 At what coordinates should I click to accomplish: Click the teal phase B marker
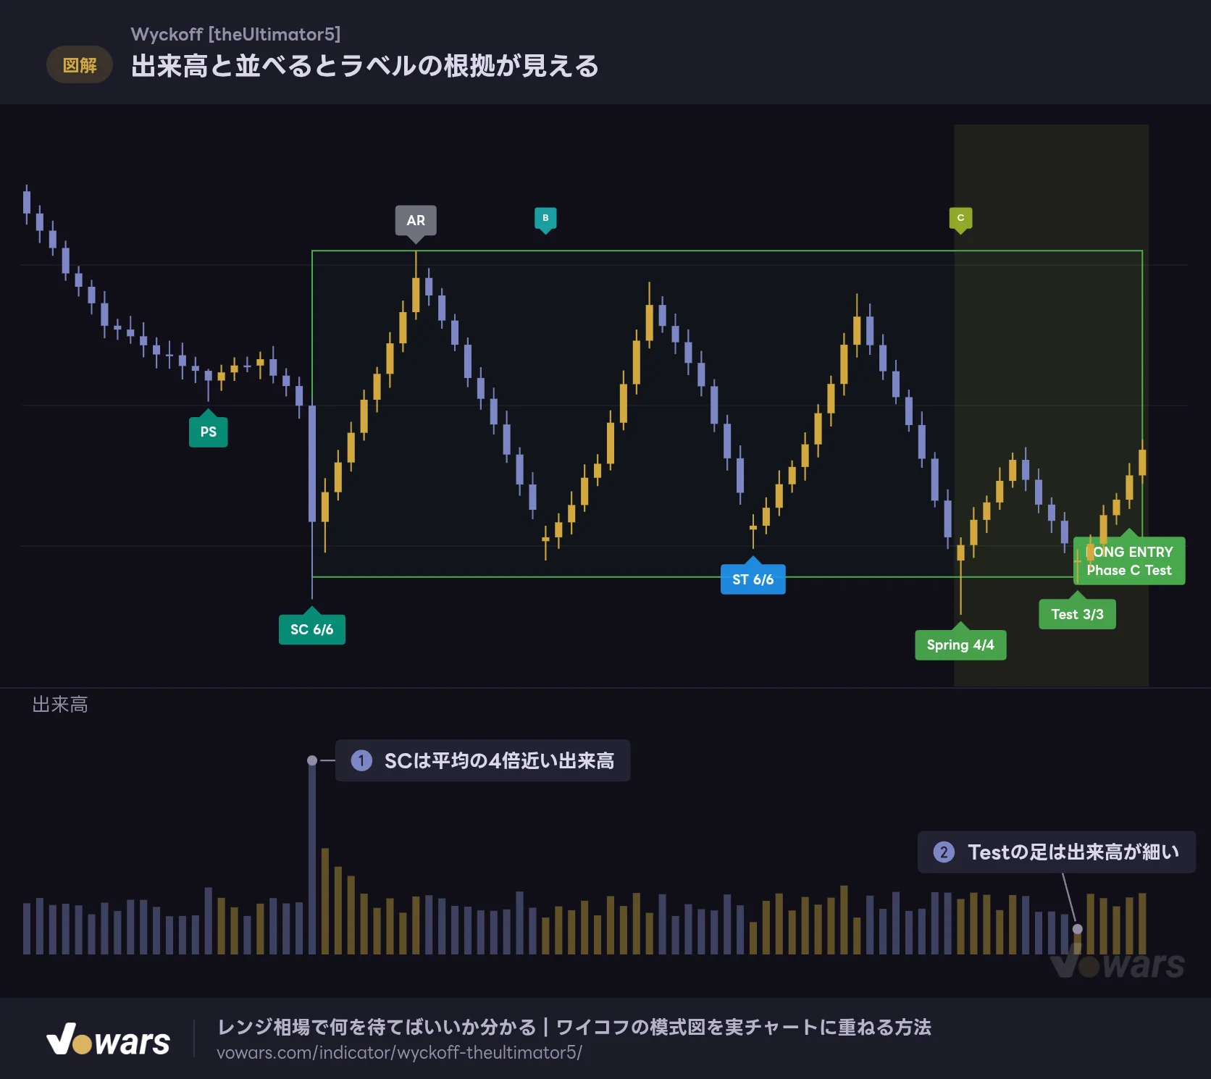click(545, 218)
